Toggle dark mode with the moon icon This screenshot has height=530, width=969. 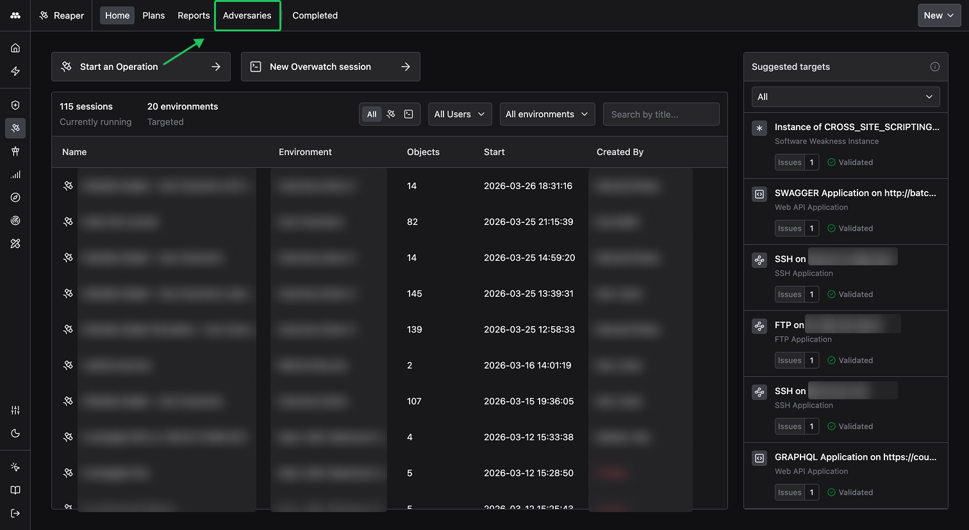(x=15, y=433)
